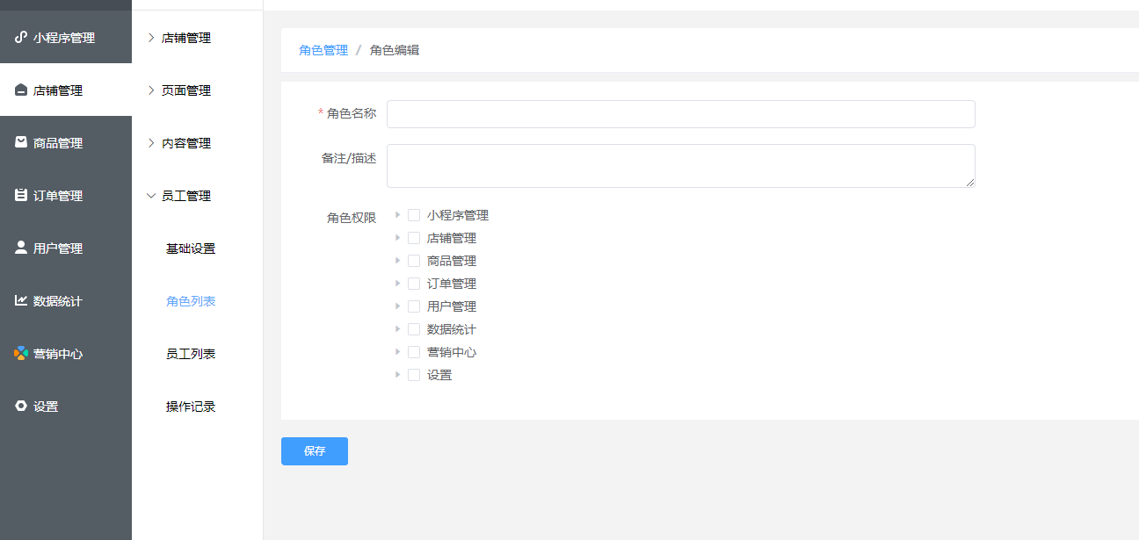Click the 订单管理 order icon

(x=21, y=195)
